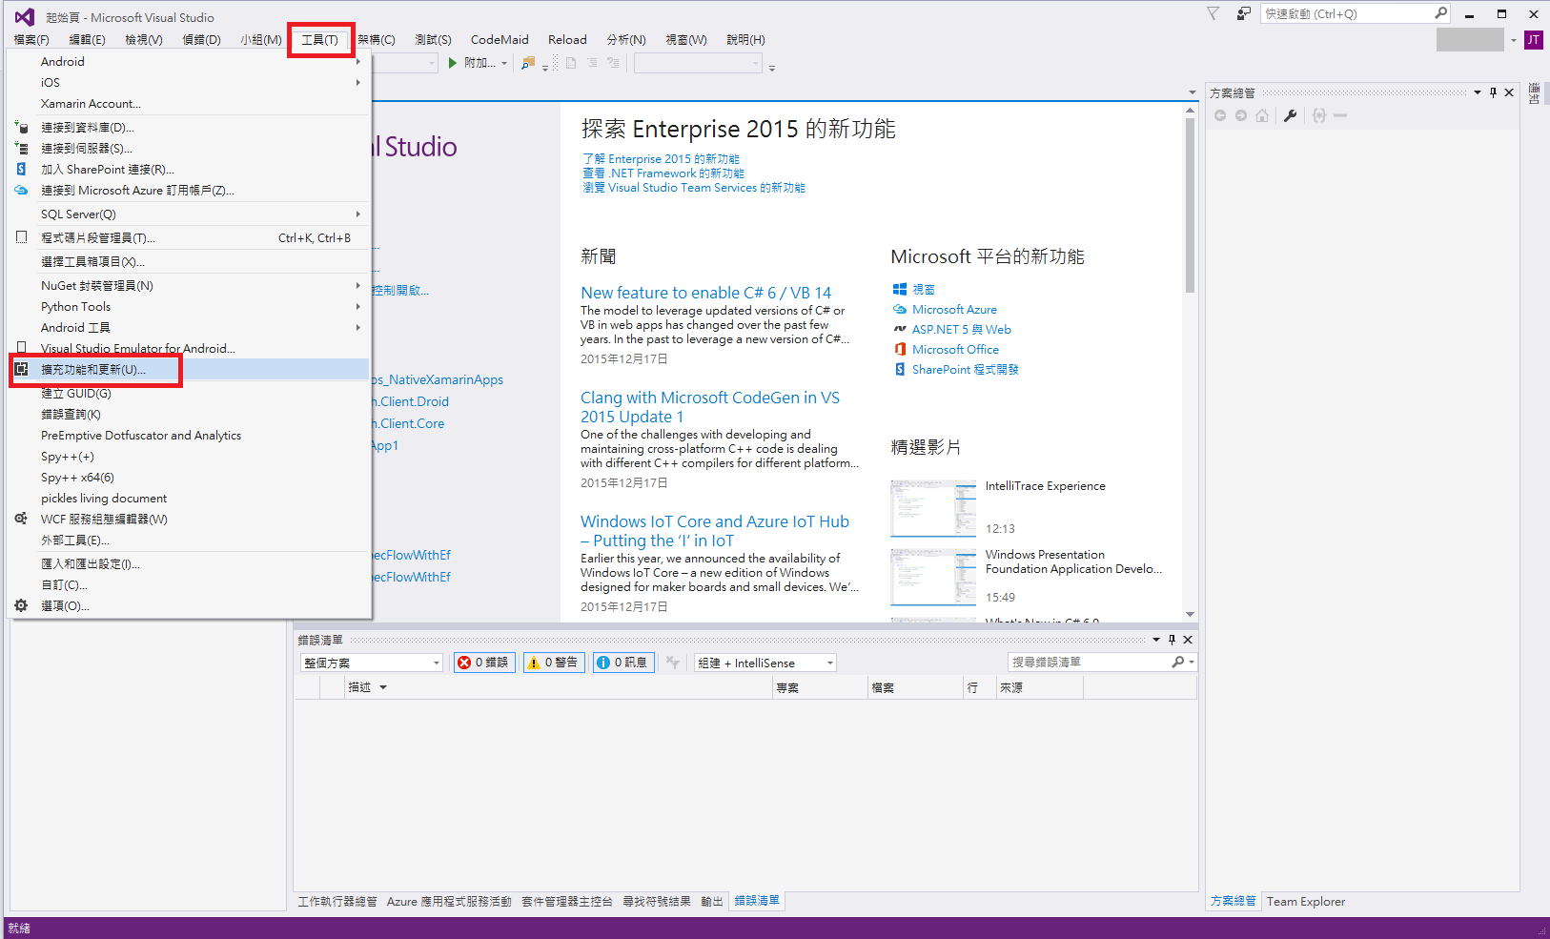Pin the 錯誤清單 panel with pushpin icon
1550x939 pixels.
coord(1172,640)
